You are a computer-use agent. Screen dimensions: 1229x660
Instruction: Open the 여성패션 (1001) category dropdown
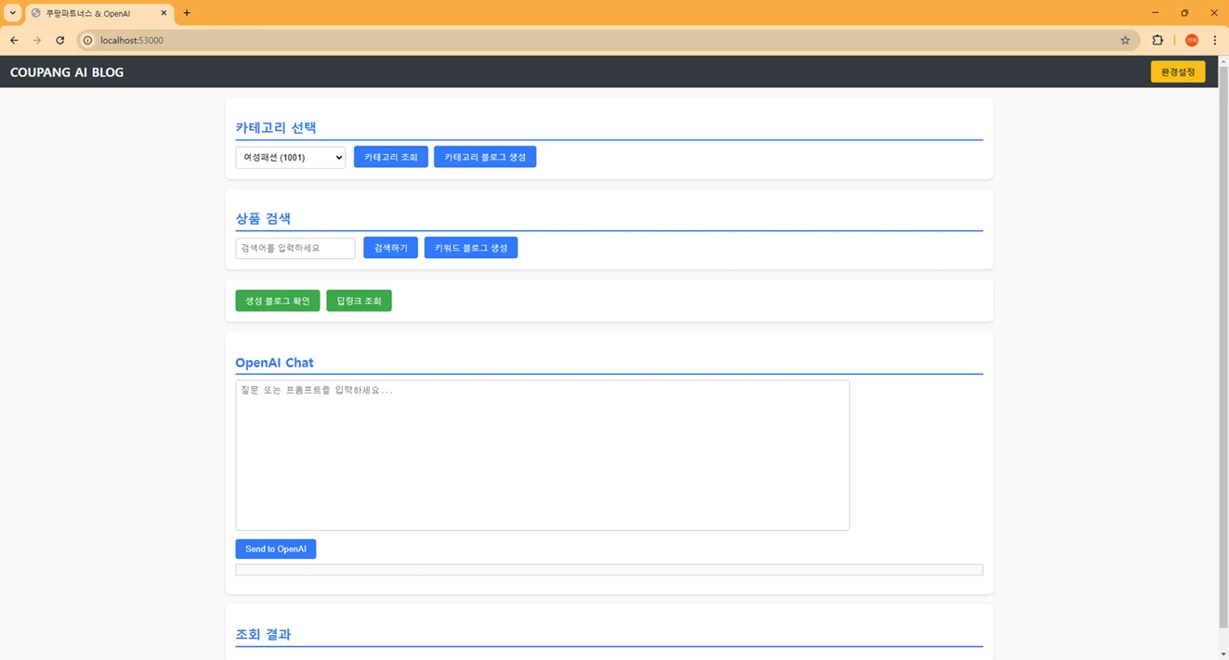290,158
